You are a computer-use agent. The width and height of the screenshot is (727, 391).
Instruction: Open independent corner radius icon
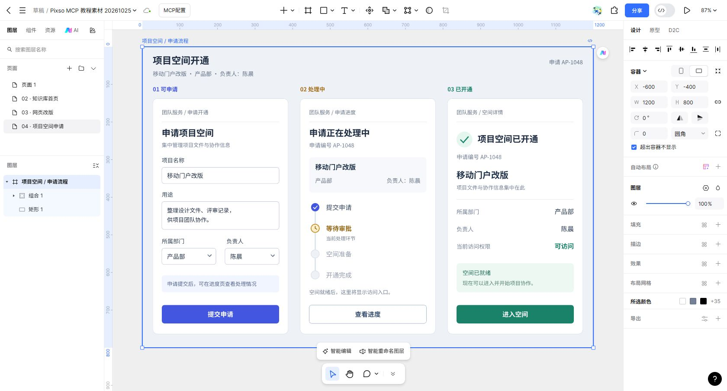coord(718,133)
